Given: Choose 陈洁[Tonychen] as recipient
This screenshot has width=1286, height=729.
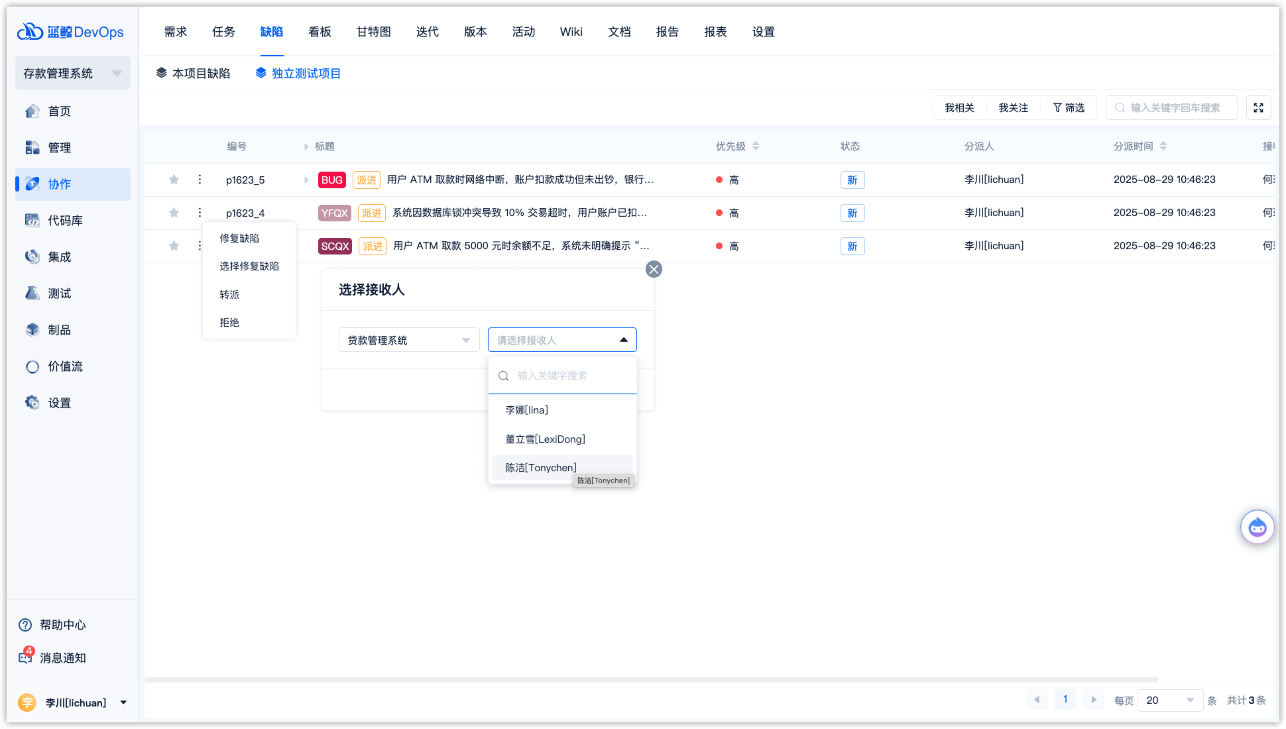Looking at the screenshot, I should tap(541, 468).
